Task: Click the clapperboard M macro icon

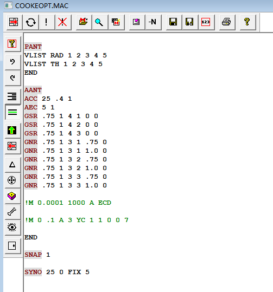Action: (116, 22)
